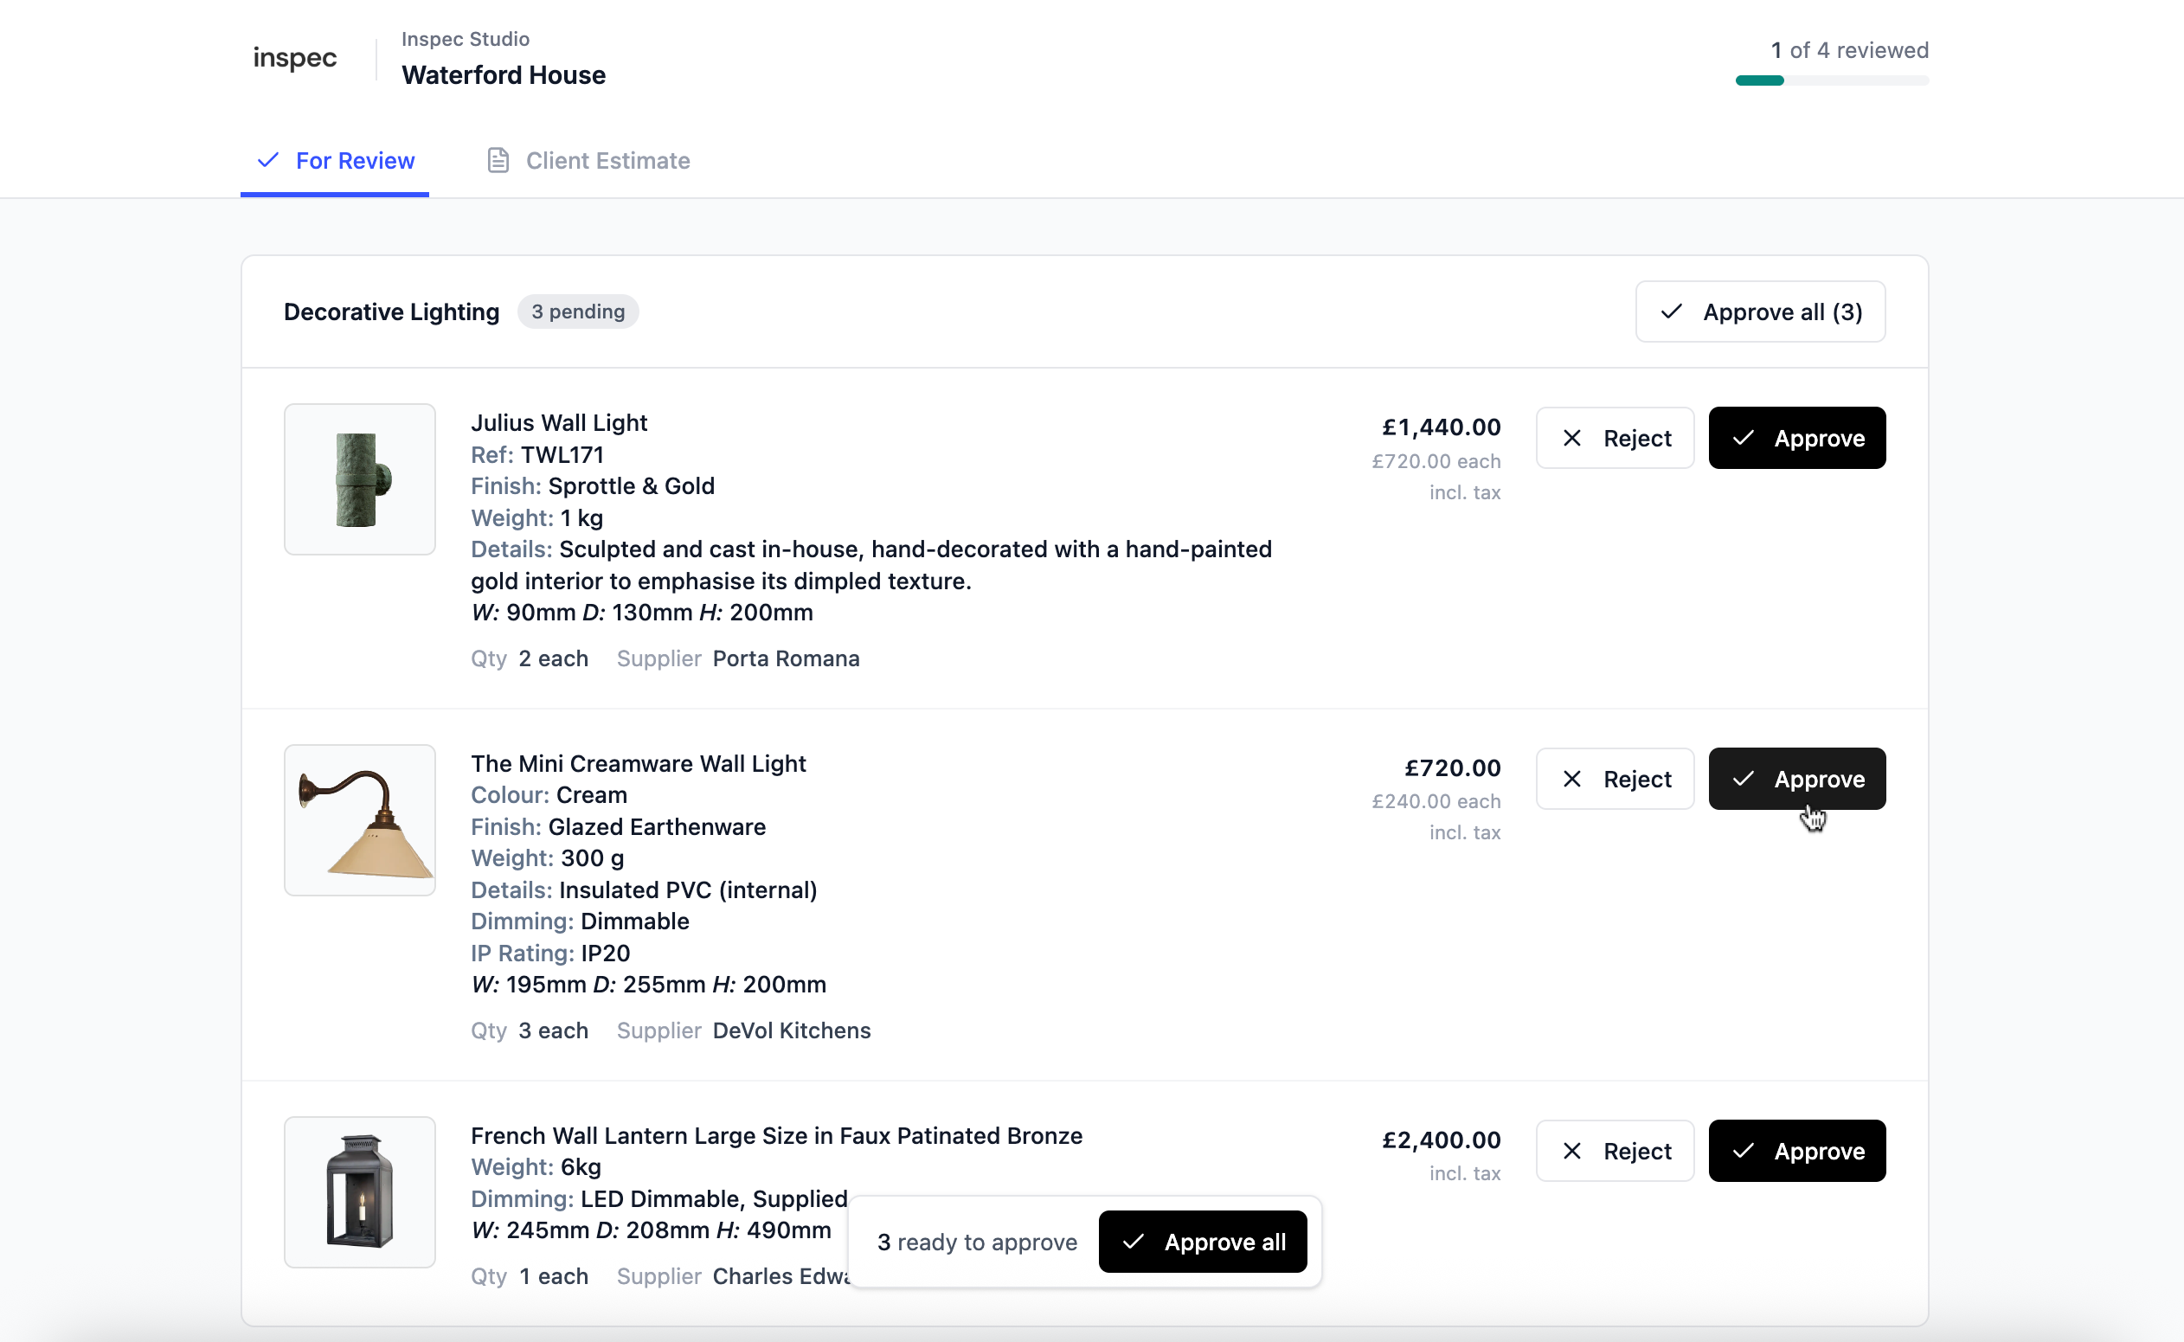Image resolution: width=2184 pixels, height=1342 pixels.
Task: Click the checkmark icon beside For Review
Action: coord(268,161)
